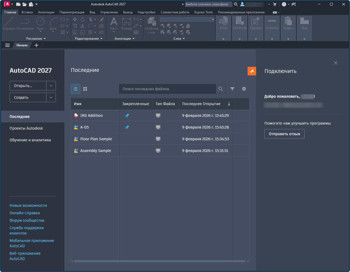Click the Открыть... button
350x272 pixels.
[x=28, y=86]
